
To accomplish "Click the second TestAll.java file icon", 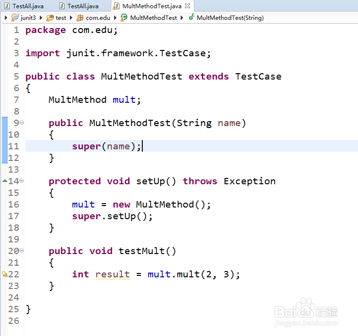I will pos(62,6).
